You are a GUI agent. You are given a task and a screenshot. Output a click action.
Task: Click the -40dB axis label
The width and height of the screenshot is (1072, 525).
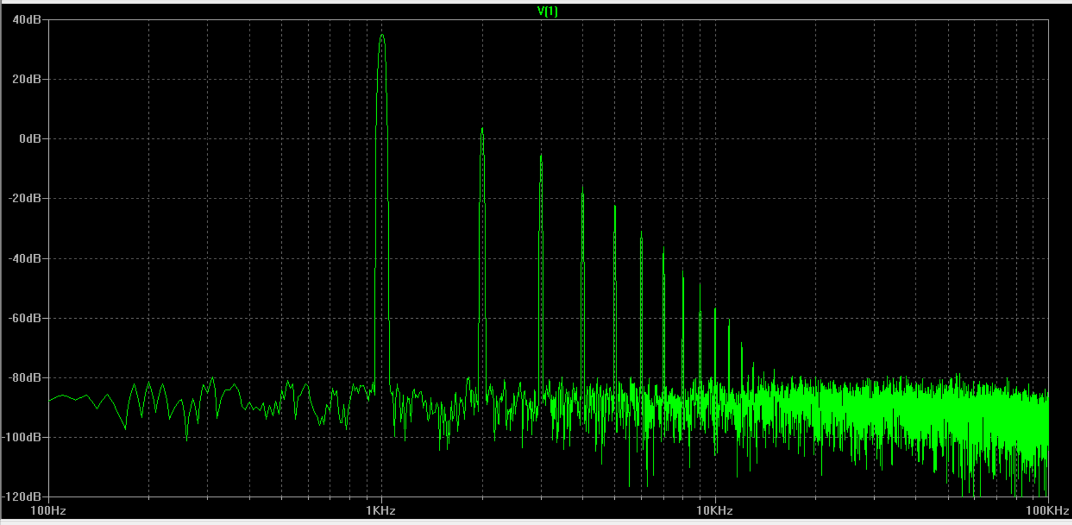coord(25,259)
